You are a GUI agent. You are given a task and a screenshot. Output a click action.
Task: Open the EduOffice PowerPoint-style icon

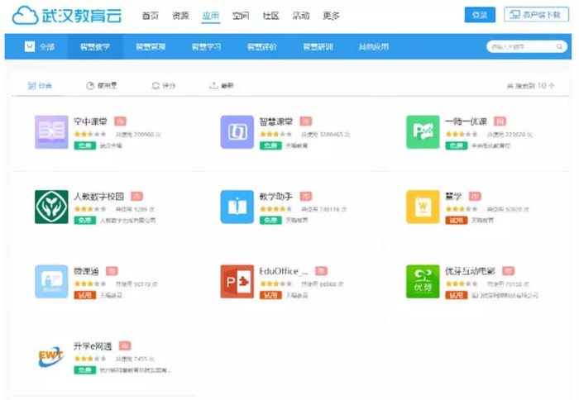(x=237, y=281)
